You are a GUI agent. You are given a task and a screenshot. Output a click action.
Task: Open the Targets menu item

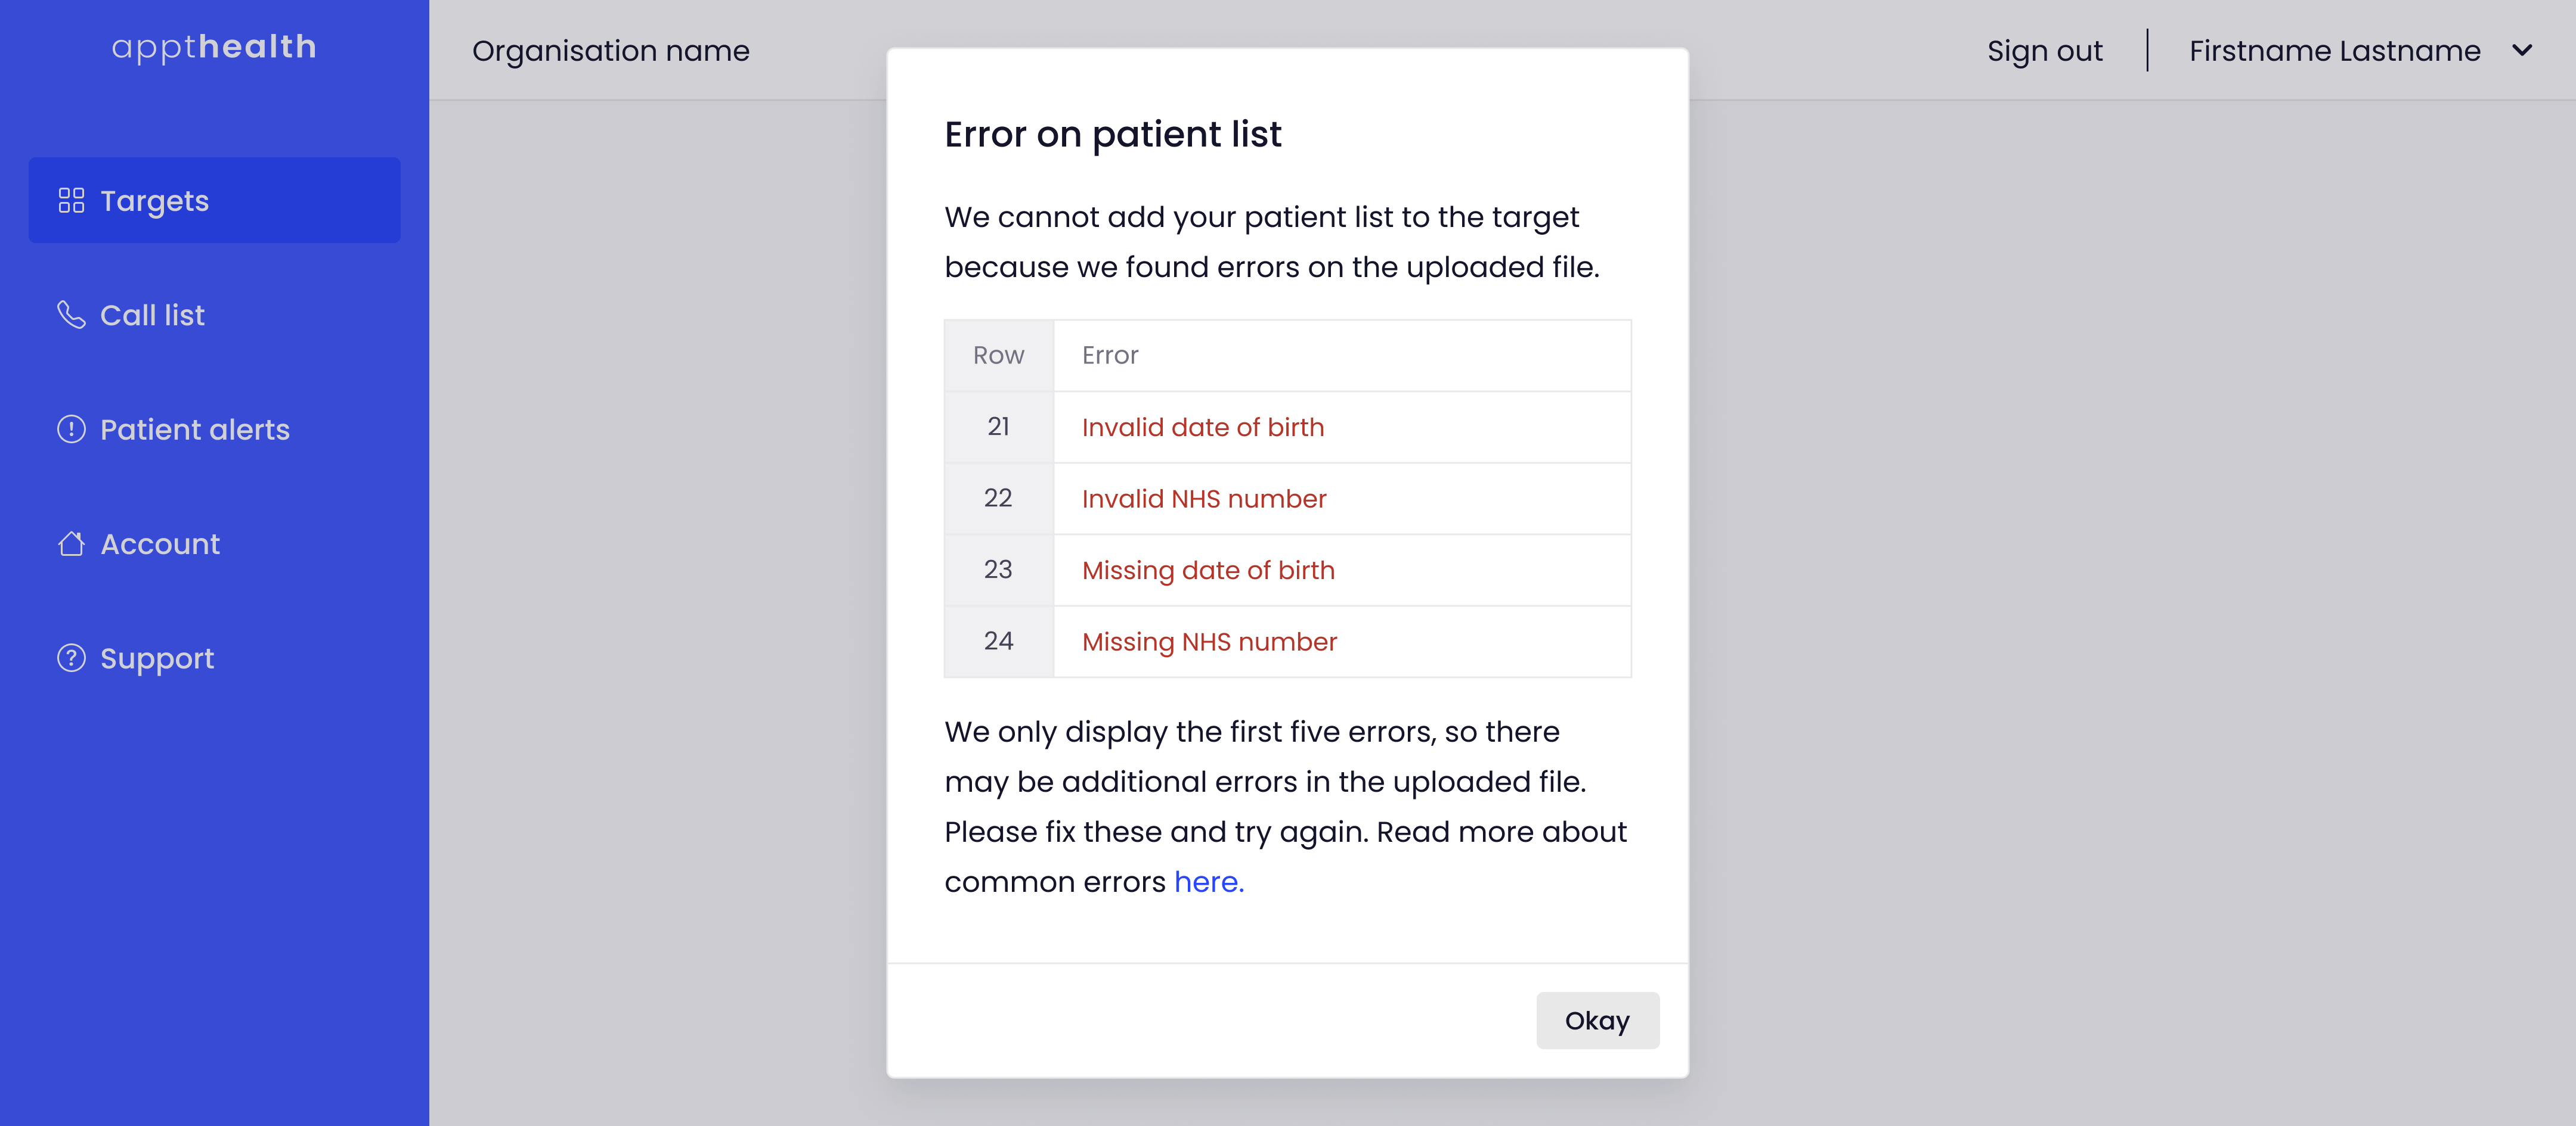[x=214, y=200]
